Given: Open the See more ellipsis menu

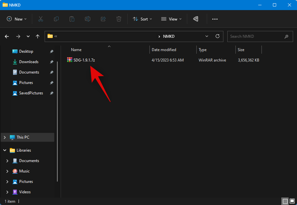Looking at the screenshot, I should (x=215, y=19).
